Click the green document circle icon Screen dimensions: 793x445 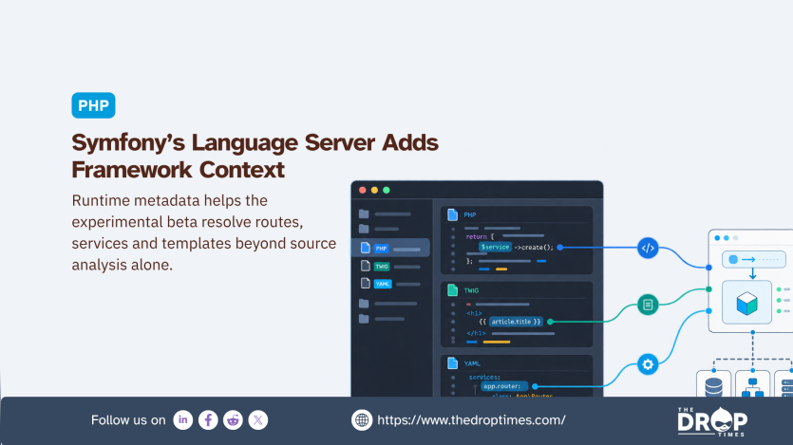pos(648,305)
